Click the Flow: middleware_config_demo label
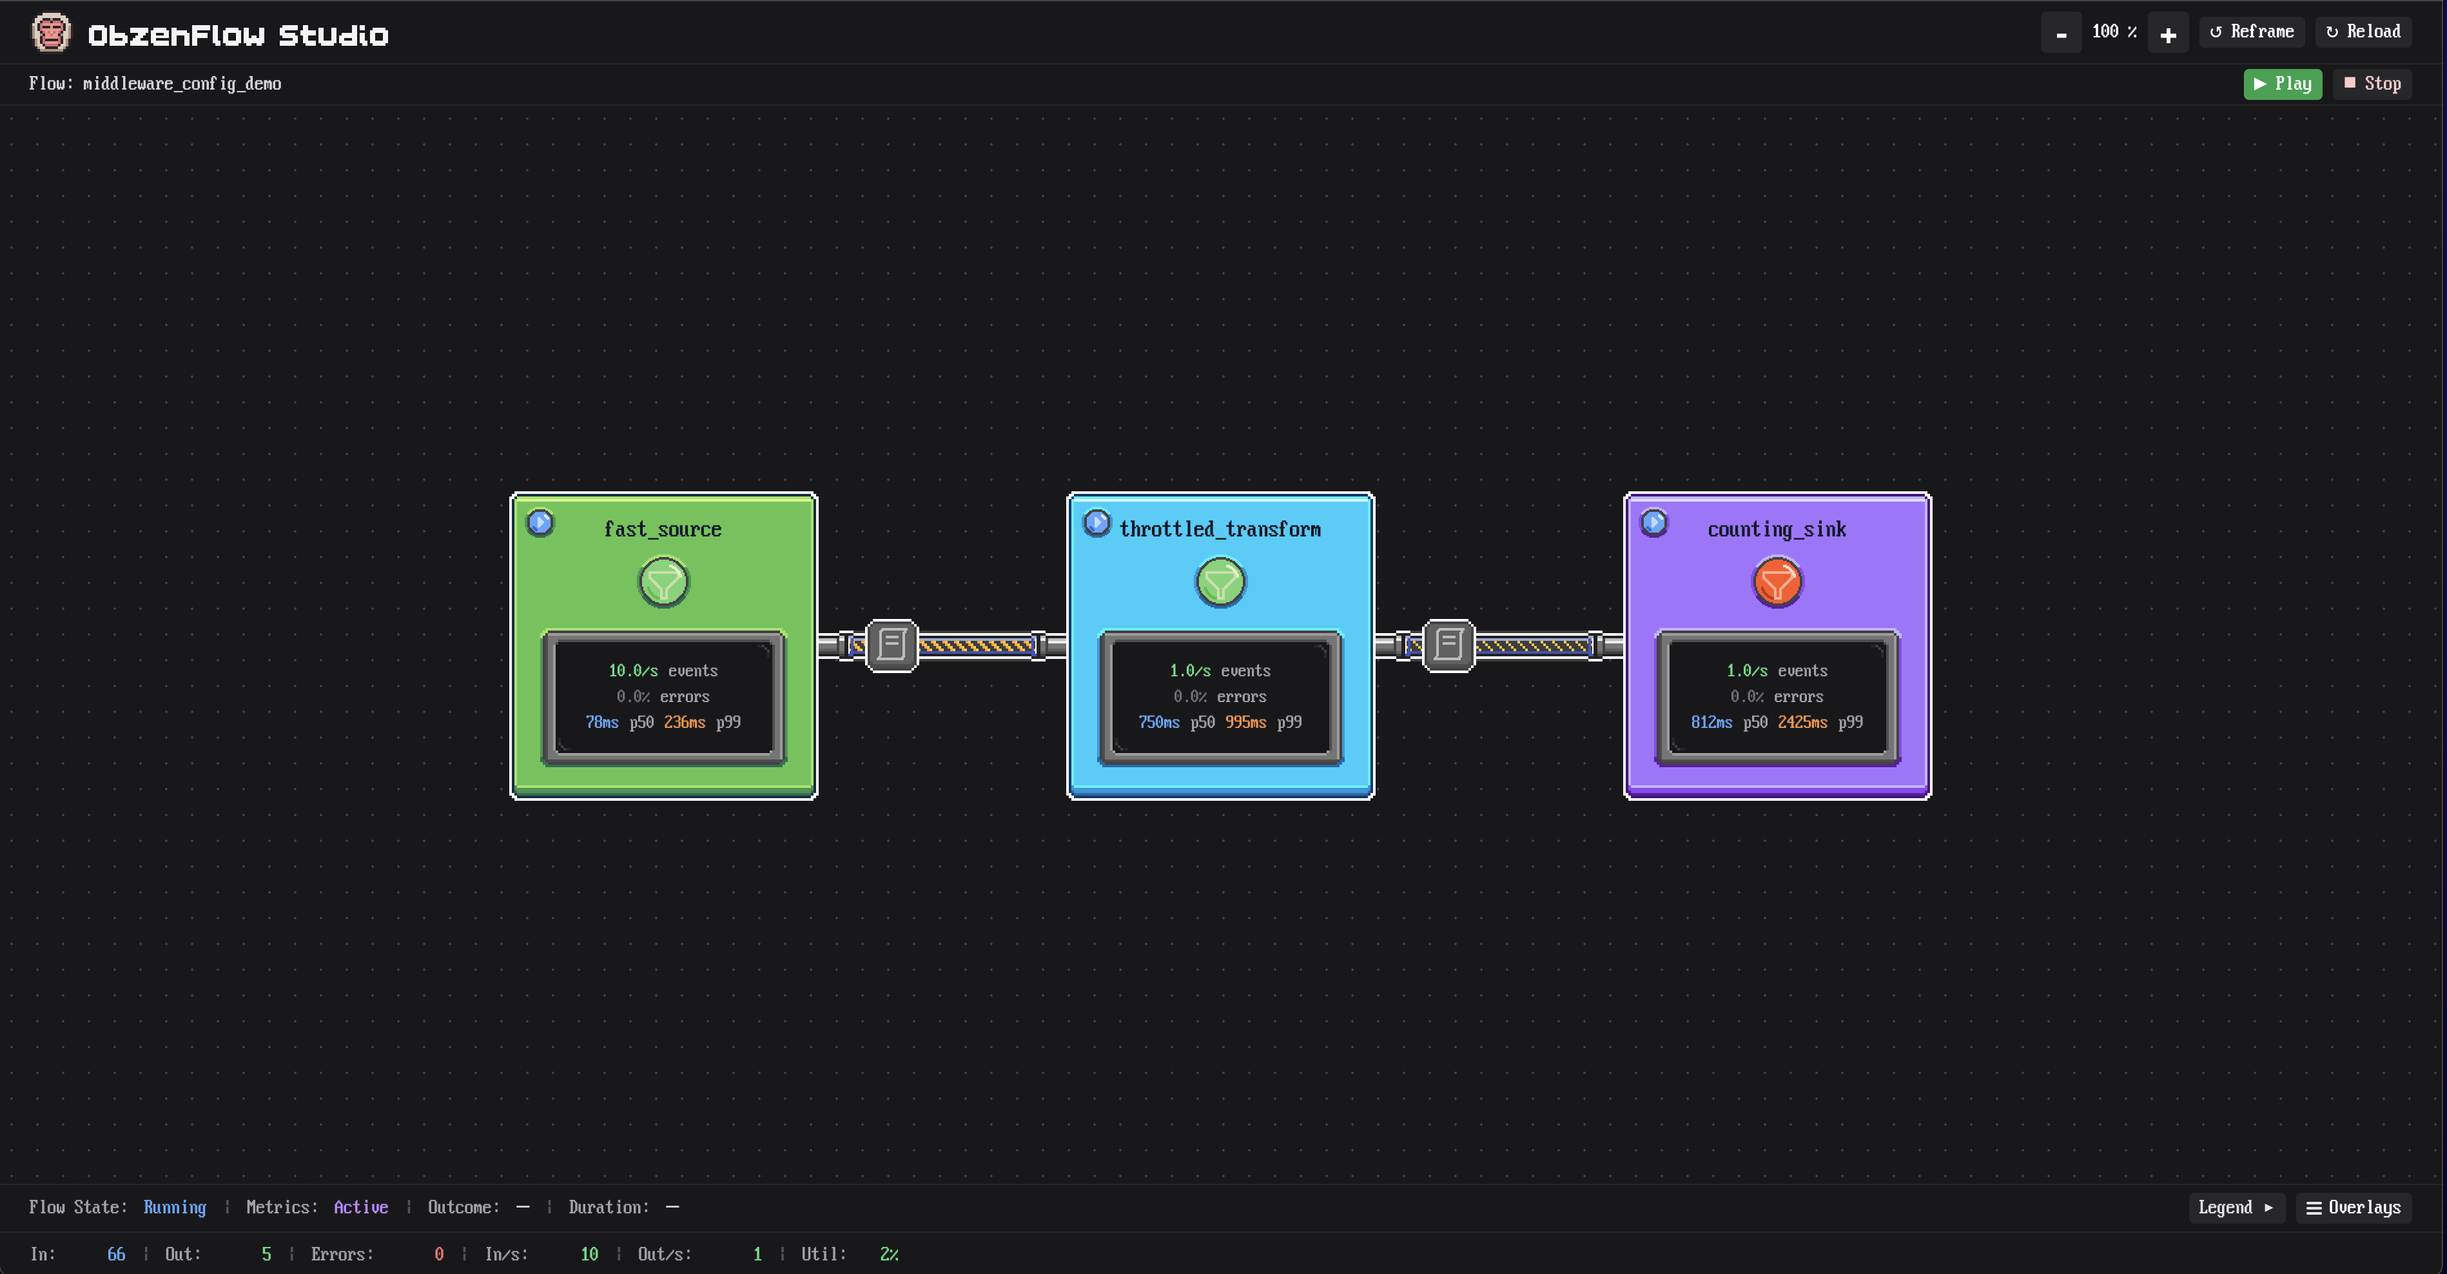Viewport: 2447px width, 1274px height. [x=155, y=84]
